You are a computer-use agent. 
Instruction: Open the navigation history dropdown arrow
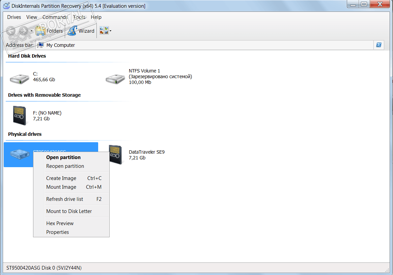pyautogui.click(x=32, y=31)
